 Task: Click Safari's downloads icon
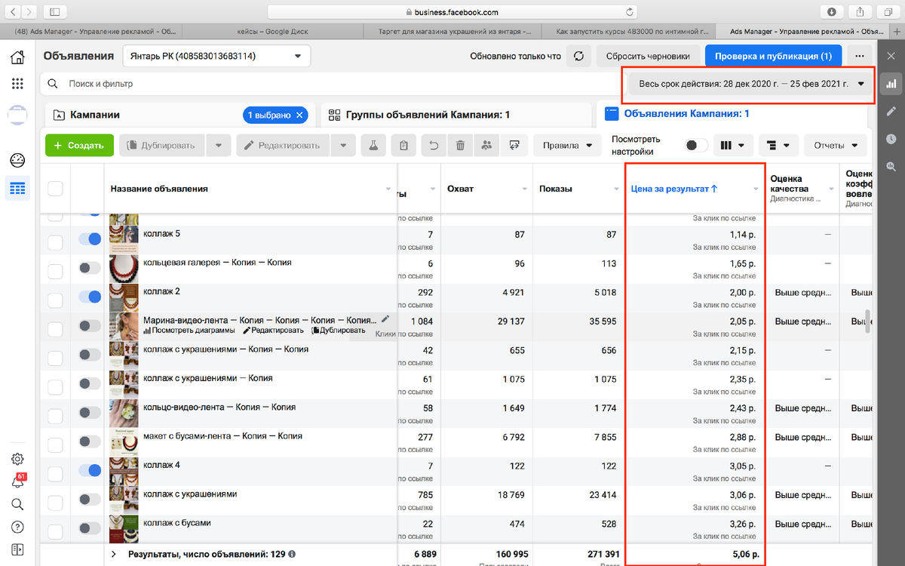tap(831, 11)
